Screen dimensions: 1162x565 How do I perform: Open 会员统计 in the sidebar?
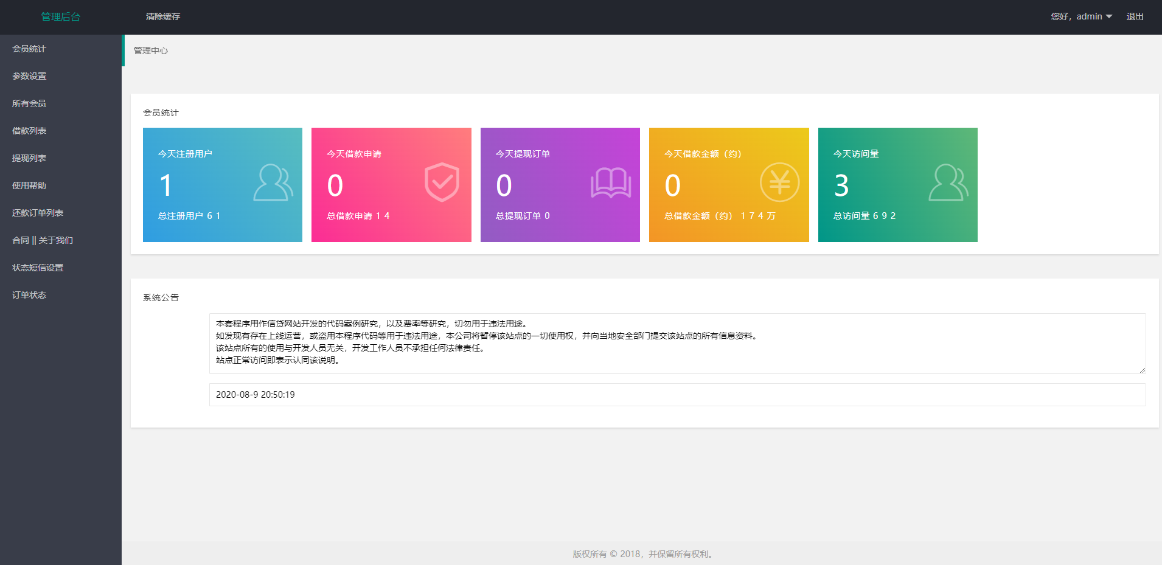point(29,48)
